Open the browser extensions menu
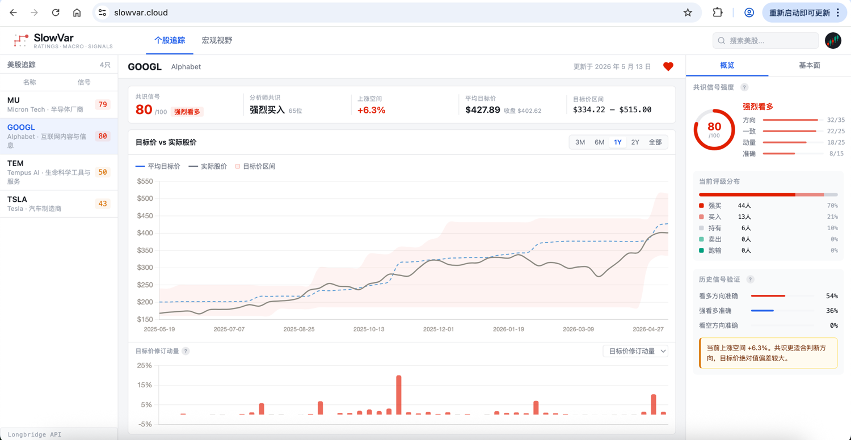 click(x=718, y=12)
